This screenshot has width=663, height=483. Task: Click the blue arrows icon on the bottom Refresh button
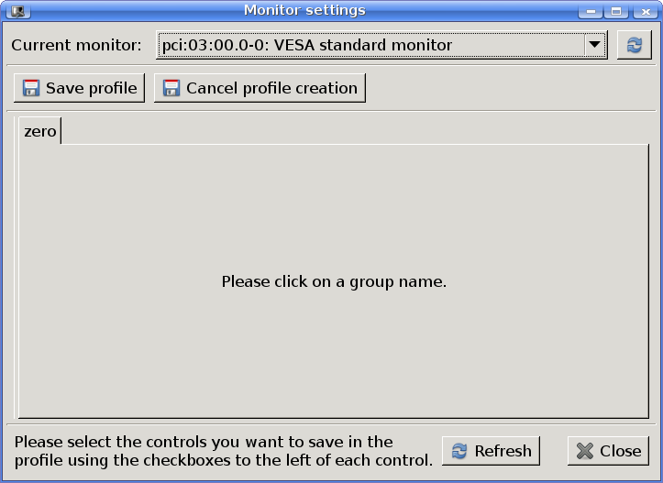coord(459,451)
